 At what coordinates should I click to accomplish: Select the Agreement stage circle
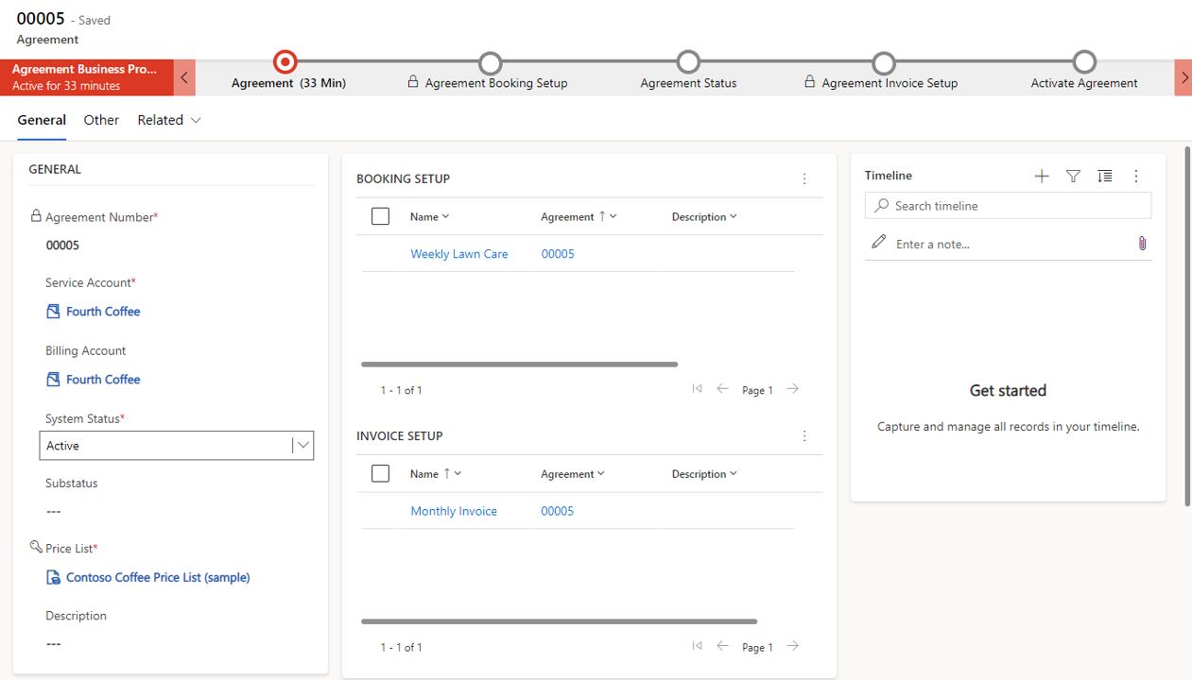point(285,62)
